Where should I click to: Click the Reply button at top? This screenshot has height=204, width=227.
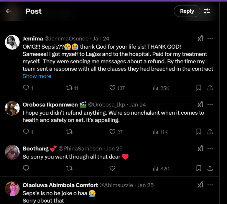pos(187,11)
